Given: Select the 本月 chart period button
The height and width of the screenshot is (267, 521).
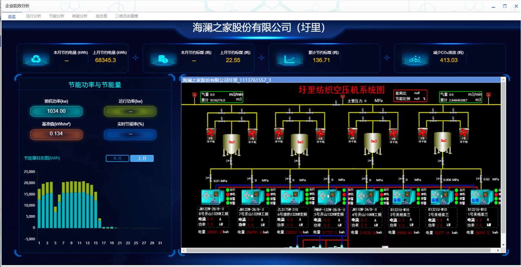Looking at the screenshot, I should [x=117, y=158].
